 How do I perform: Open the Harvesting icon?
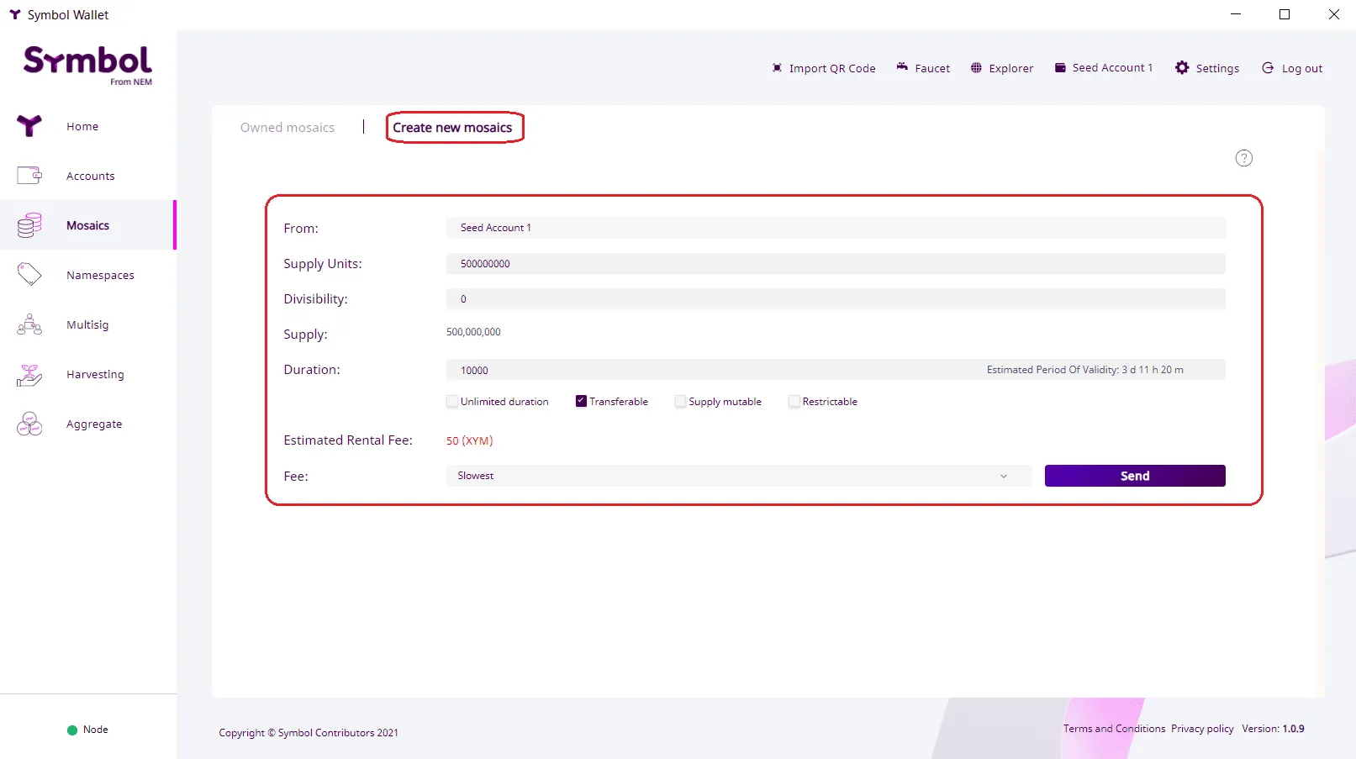coord(29,375)
